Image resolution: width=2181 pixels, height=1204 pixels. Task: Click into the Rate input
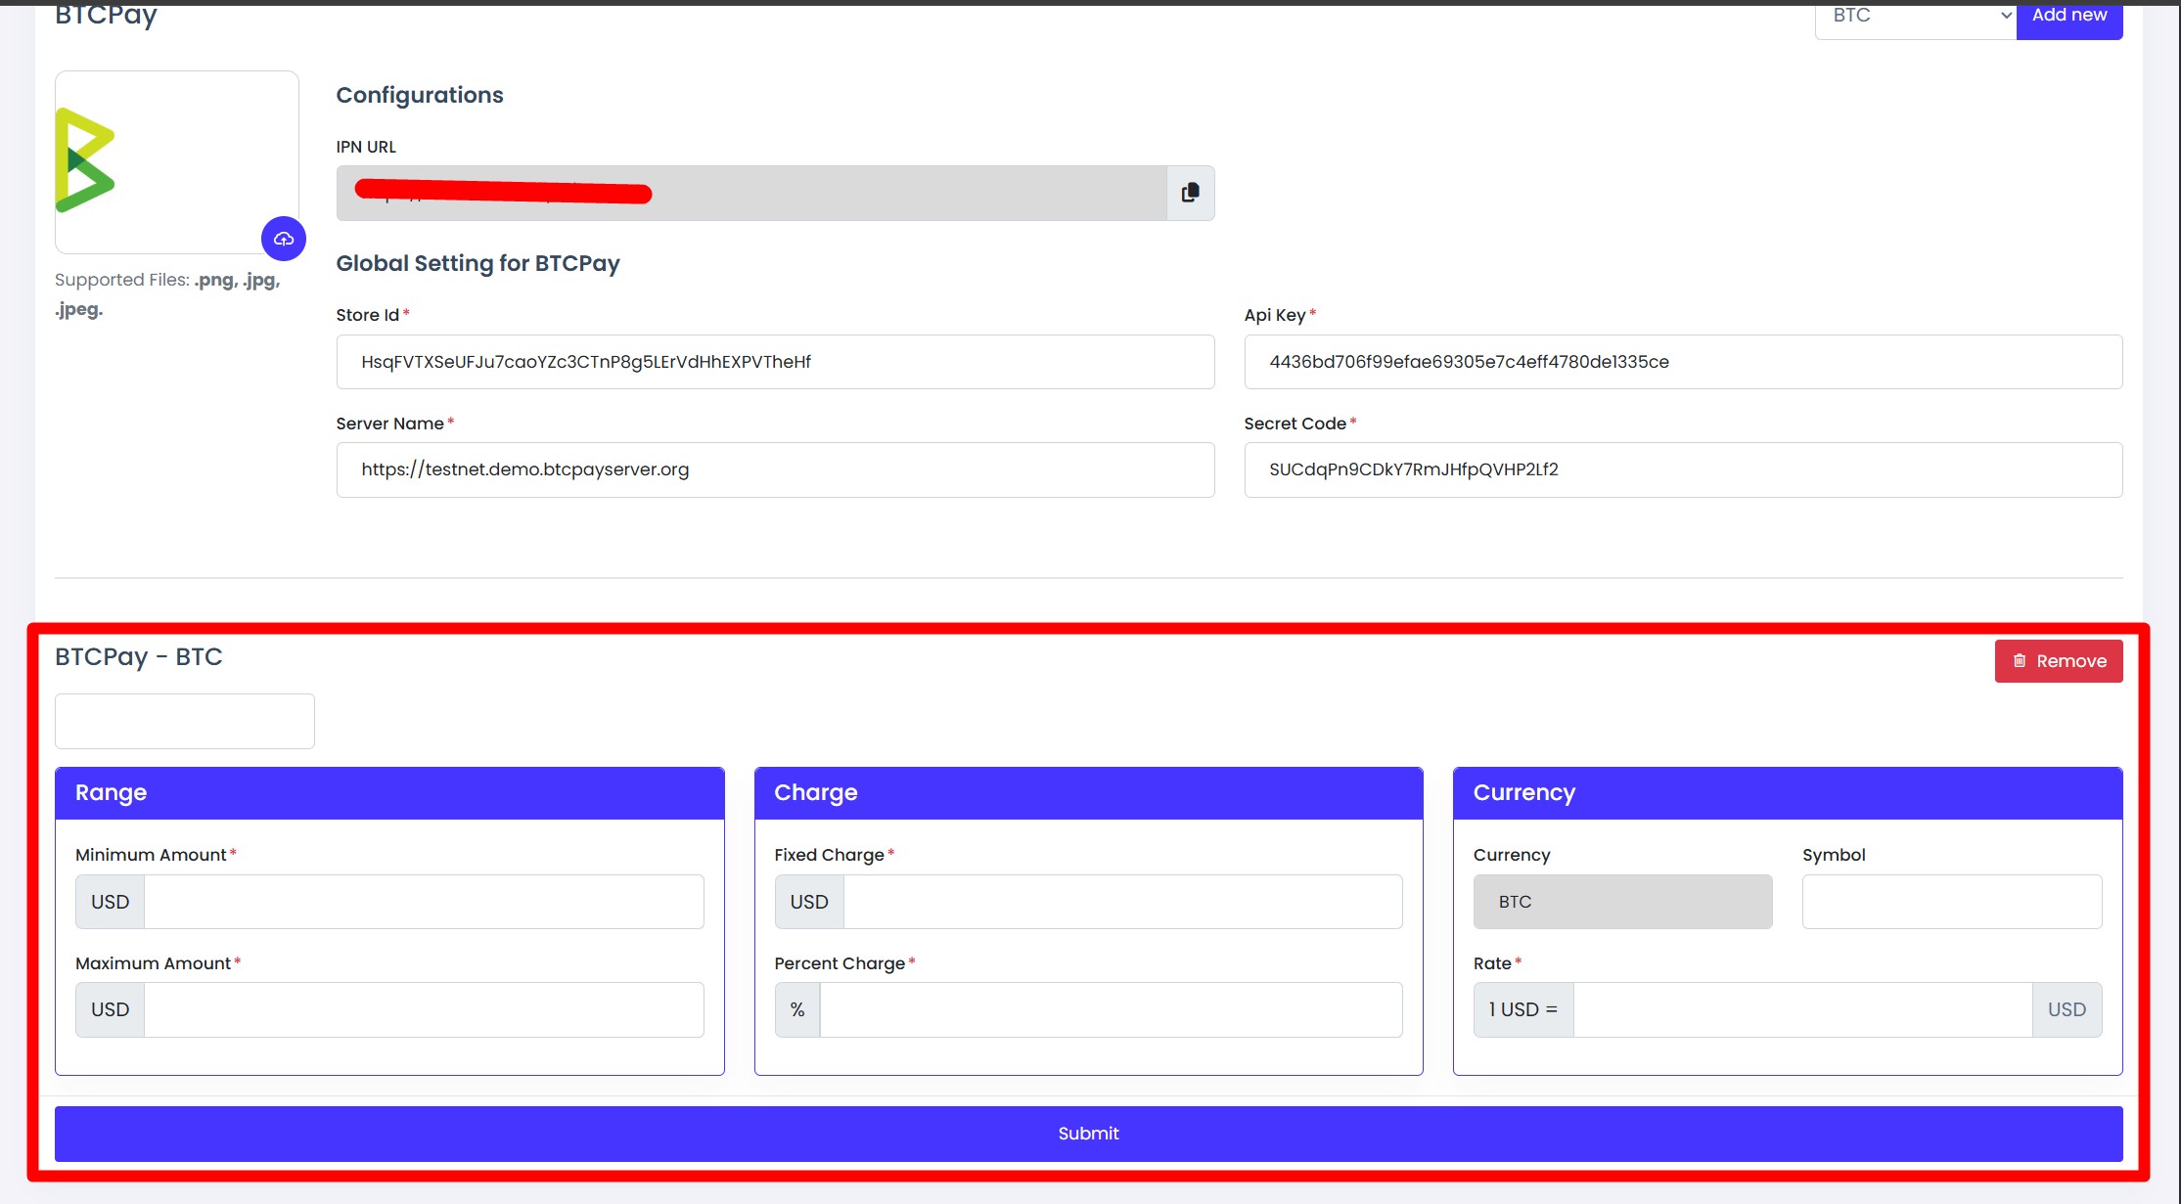(x=1802, y=1009)
